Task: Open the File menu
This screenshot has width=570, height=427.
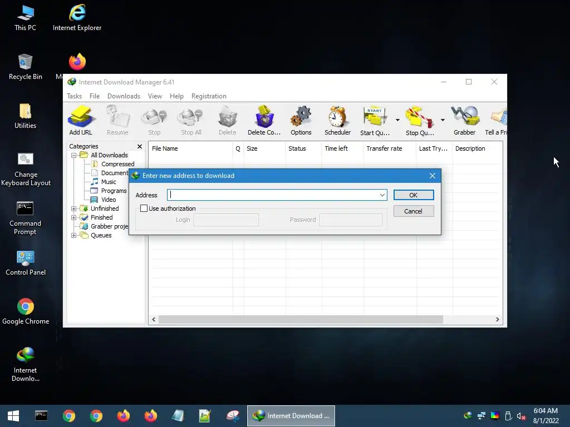Action: coord(95,96)
